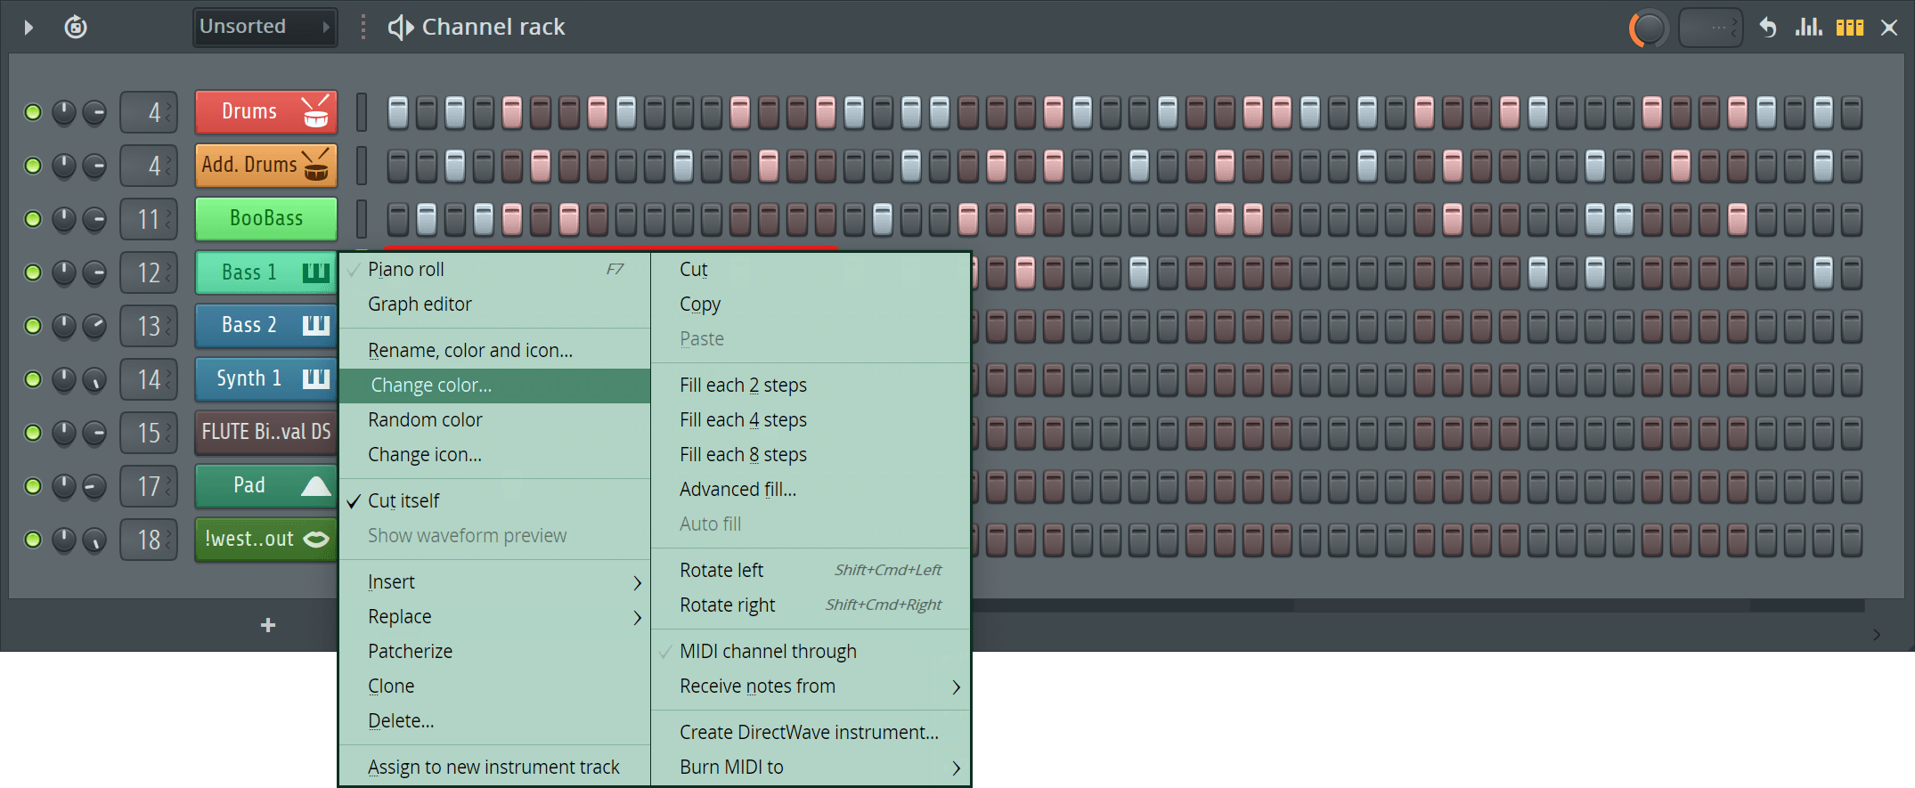Adjust the Drums channel pan knob
1915x788 pixels.
pos(63,112)
